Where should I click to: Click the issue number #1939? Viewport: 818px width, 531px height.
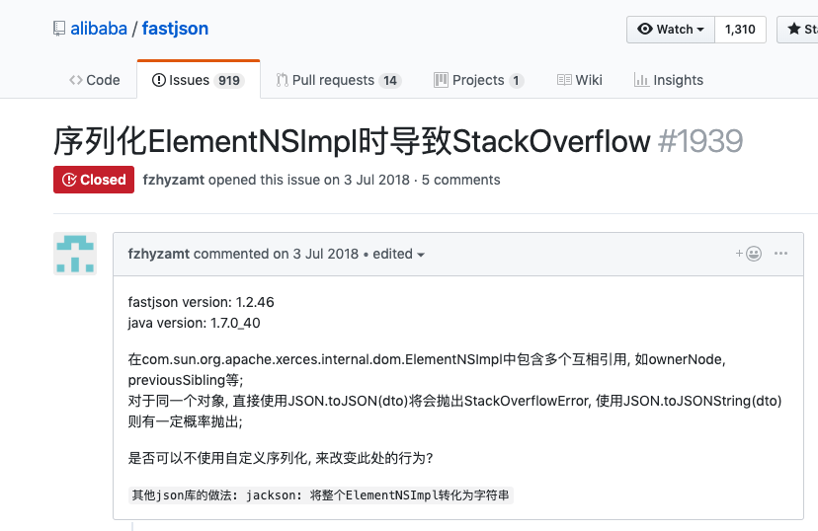700,141
